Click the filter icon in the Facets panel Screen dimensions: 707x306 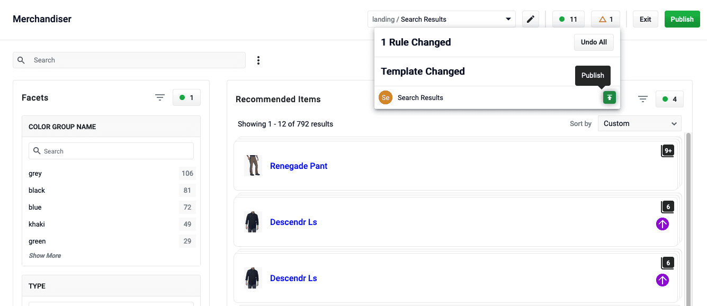pyautogui.click(x=160, y=97)
